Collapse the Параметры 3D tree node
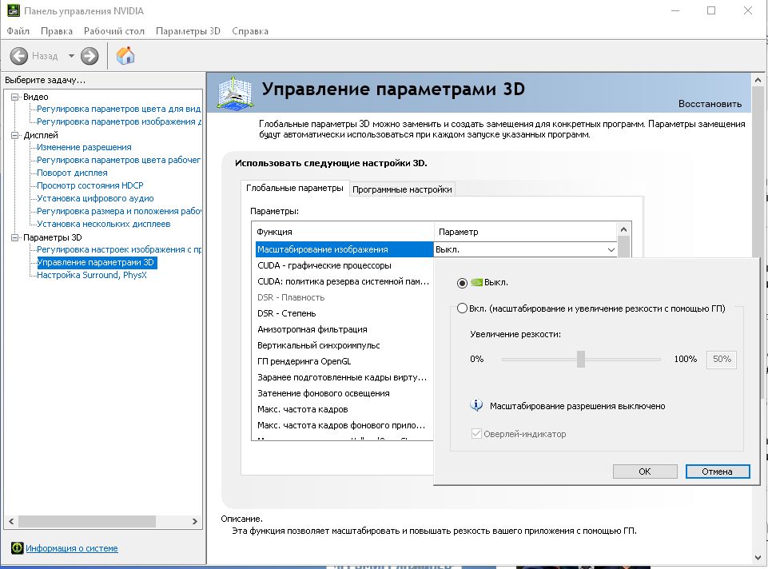 [14, 237]
